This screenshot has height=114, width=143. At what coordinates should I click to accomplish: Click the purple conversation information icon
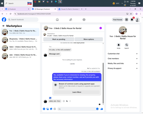tap(101, 28)
